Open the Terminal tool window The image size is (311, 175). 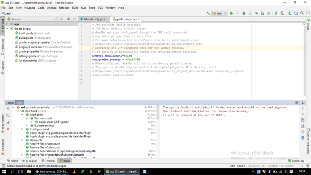(x=48, y=161)
